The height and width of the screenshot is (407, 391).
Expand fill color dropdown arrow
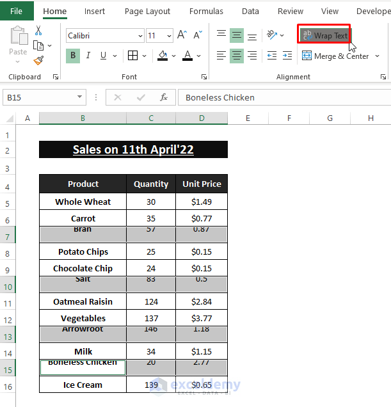pos(173,56)
